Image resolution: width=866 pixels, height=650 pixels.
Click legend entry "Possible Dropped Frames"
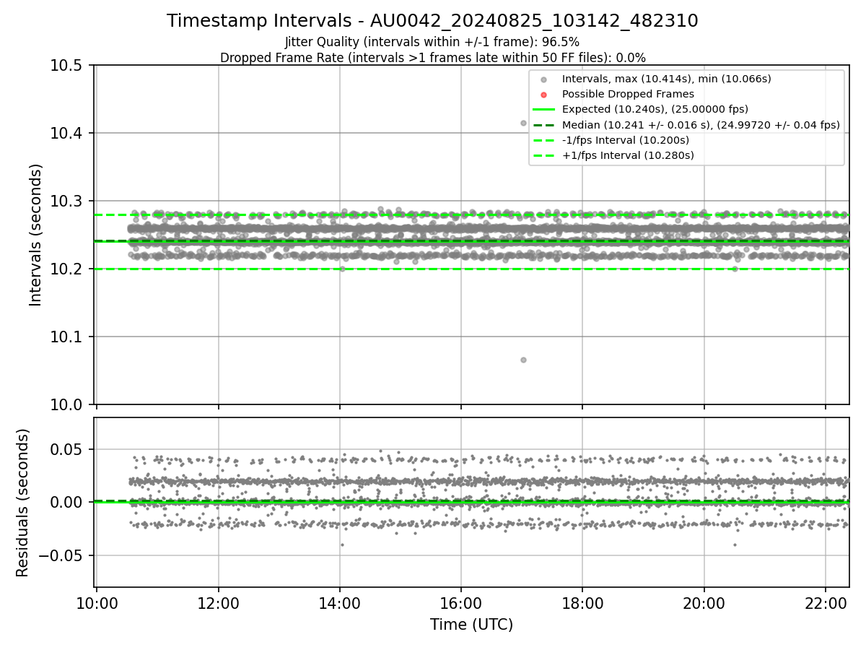[628, 94]
